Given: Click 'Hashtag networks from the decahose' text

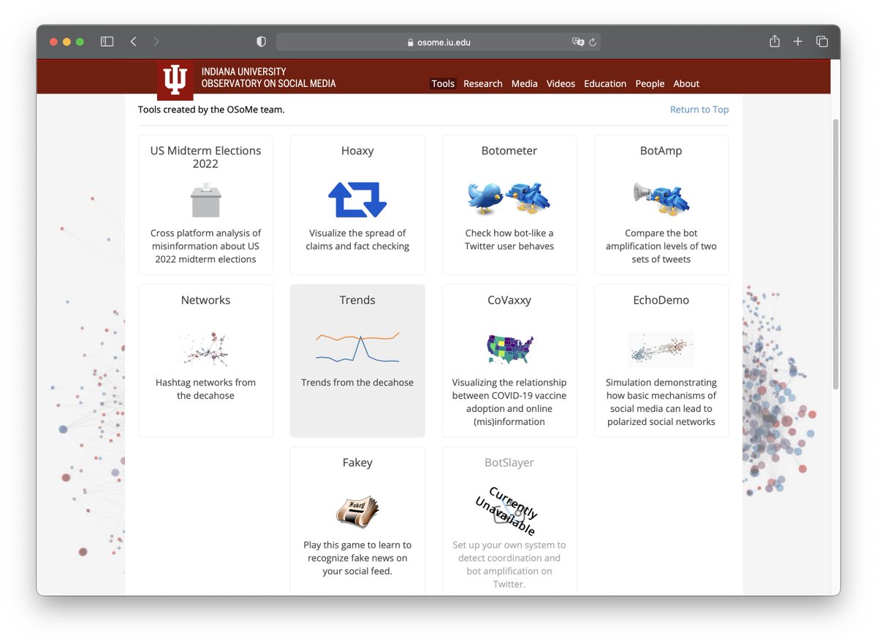Looking at the screenshot, I should (205, 388).
